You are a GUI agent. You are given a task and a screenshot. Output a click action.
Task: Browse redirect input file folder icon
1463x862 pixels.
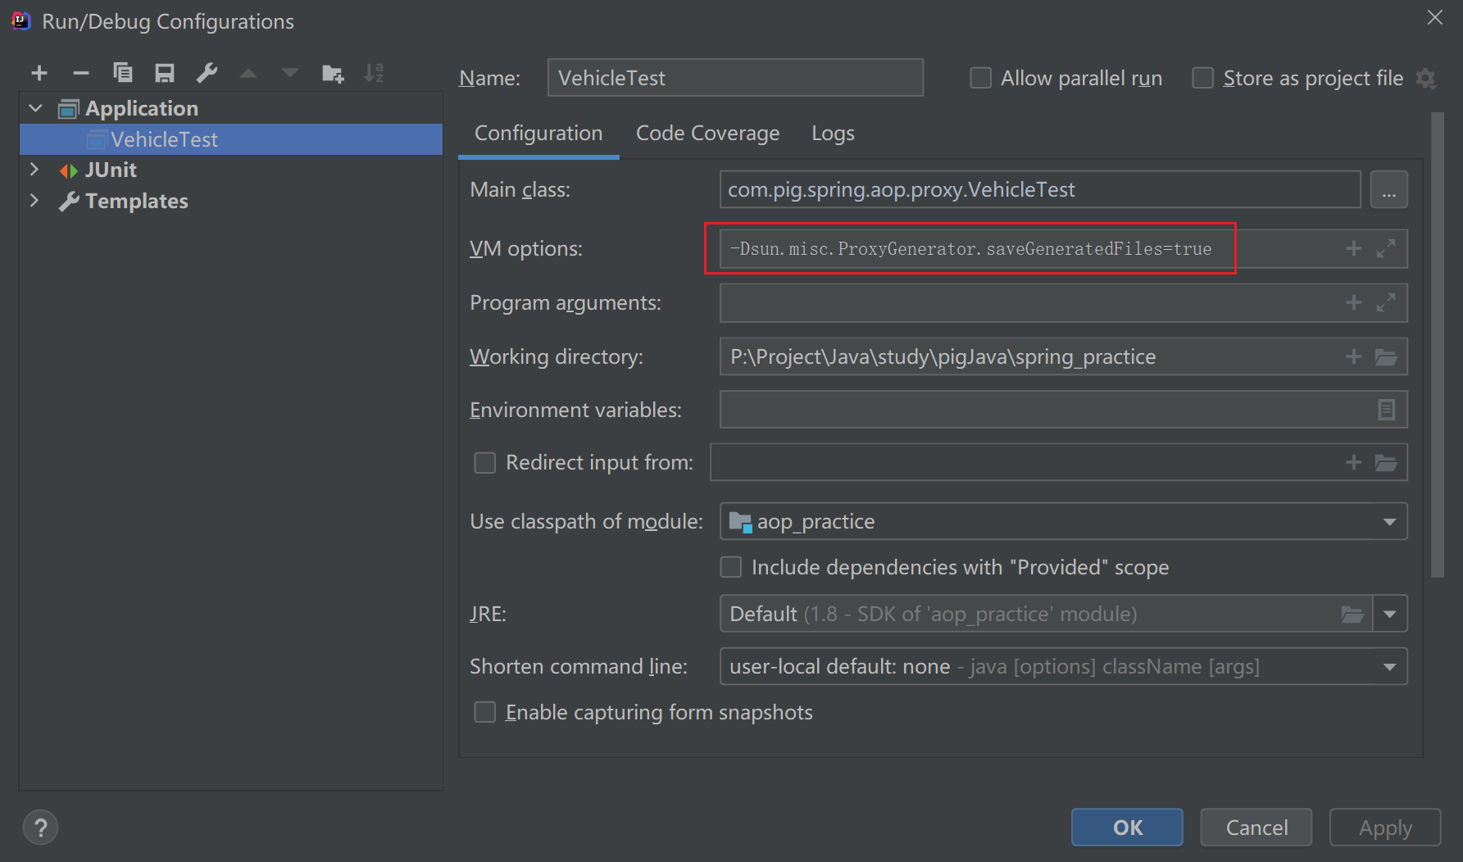[1386, 463]
